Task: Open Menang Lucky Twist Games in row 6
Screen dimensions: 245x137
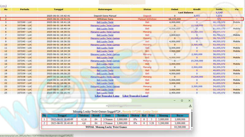Action: coord(105,32)
